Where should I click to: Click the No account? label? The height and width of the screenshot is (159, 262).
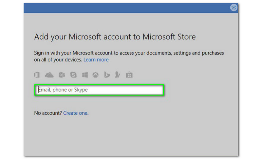pos(48,113)
